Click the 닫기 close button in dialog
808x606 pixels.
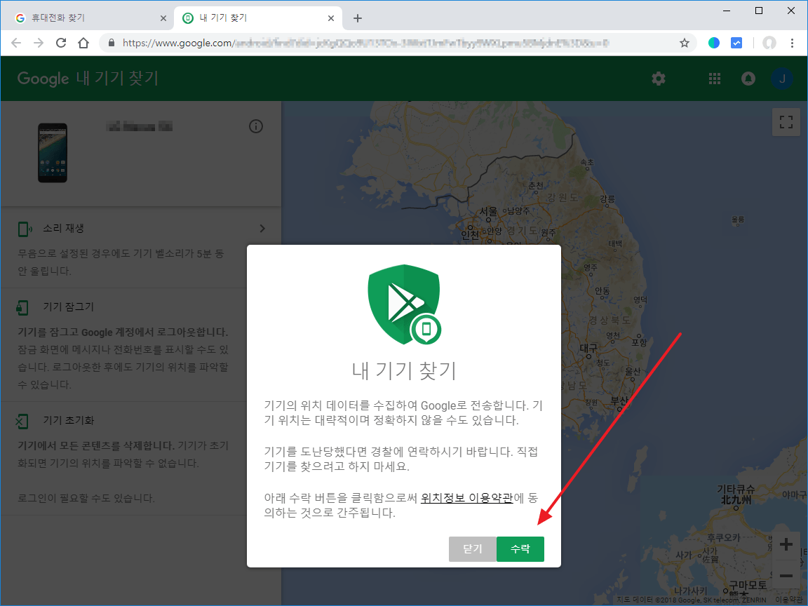(x=473, y=548)
